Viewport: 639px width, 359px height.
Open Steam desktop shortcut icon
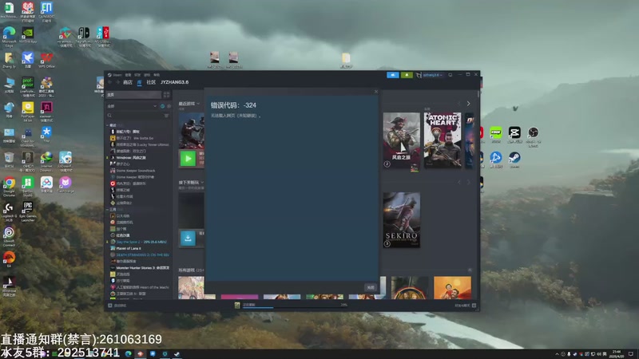tap(514, 160)
